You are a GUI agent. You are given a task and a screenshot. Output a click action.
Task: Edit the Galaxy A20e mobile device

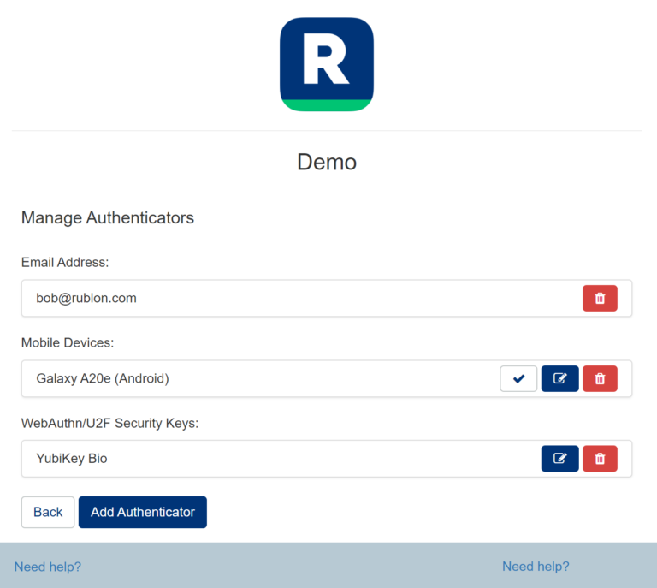point(559,378)
